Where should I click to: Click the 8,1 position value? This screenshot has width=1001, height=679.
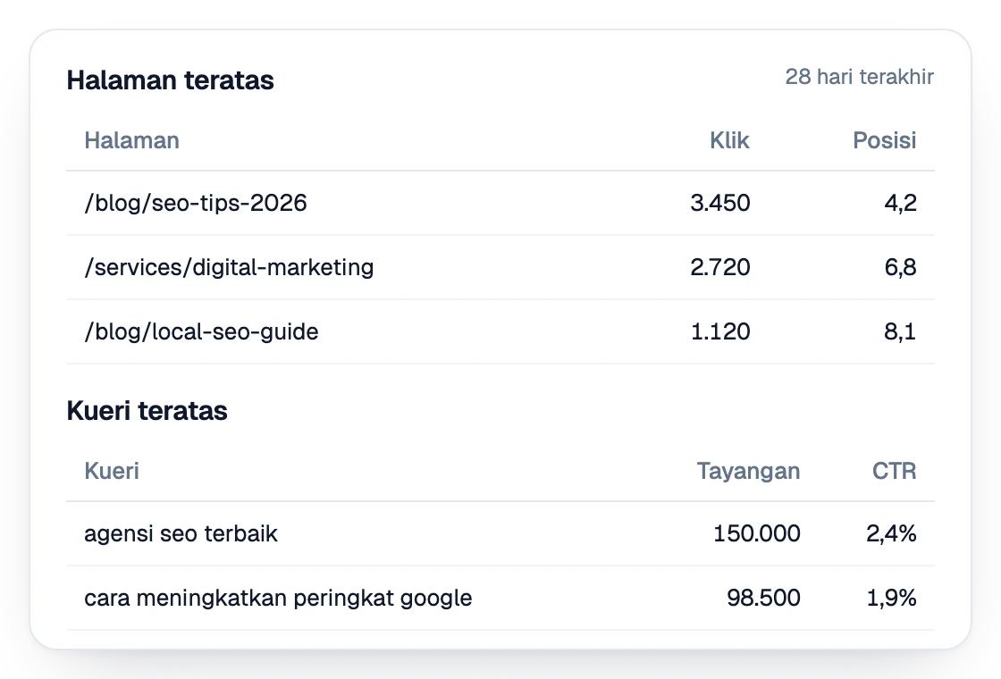click(900, 331)
